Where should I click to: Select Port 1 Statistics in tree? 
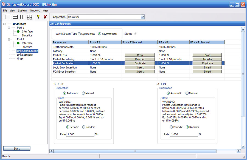27,35
